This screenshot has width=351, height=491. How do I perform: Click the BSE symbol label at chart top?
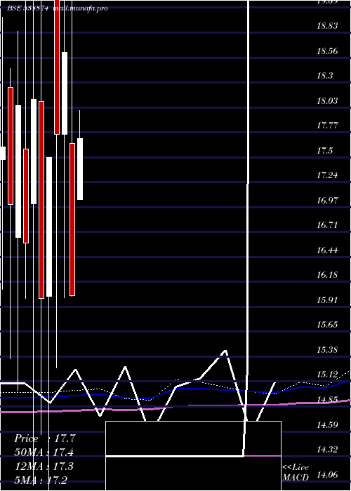[x=28, y=8]
